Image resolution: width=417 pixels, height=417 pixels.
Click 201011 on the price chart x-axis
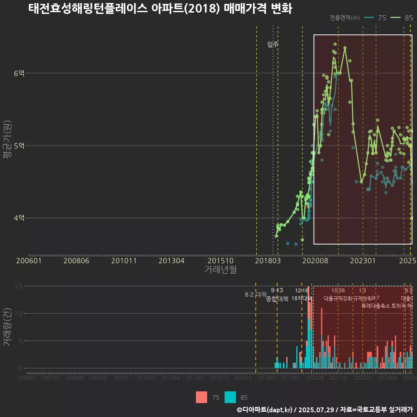click(x=124, y=261)
